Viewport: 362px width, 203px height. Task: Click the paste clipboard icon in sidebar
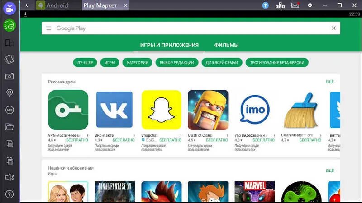click(x=10, y=161)
